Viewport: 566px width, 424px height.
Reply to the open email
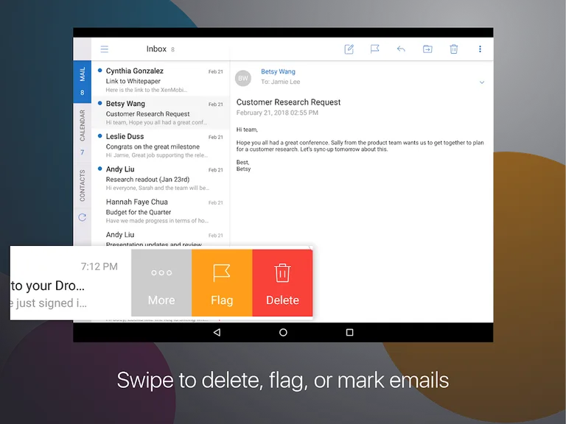pos(401,49)
